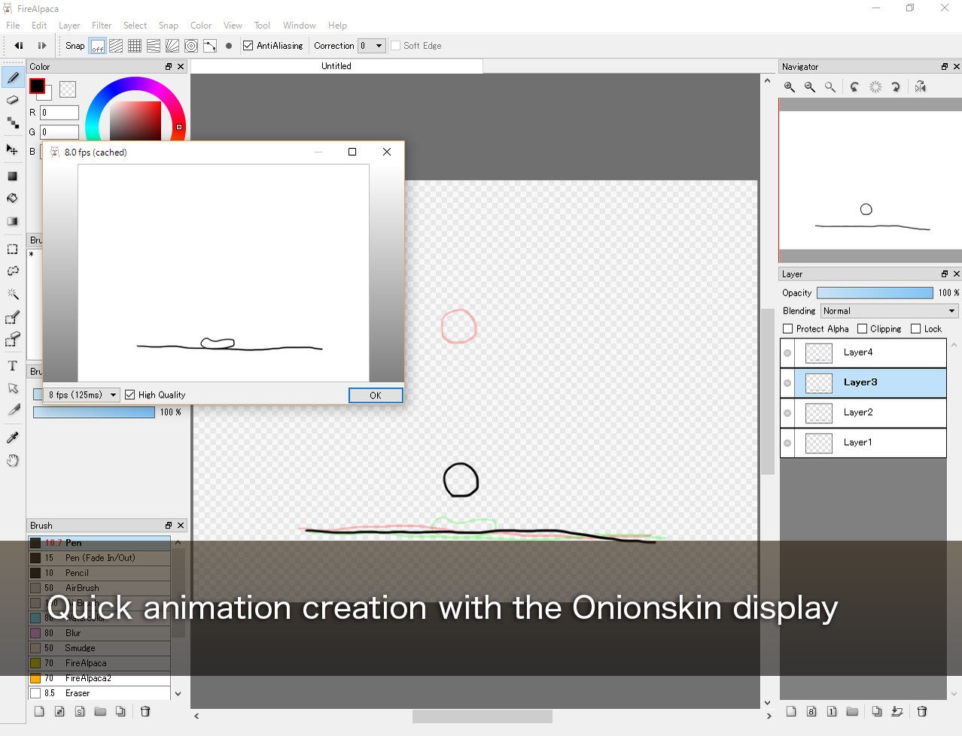This screenshot has height=736, width=962.
Task: Select the Magic Wand tool
Action: 13,294
